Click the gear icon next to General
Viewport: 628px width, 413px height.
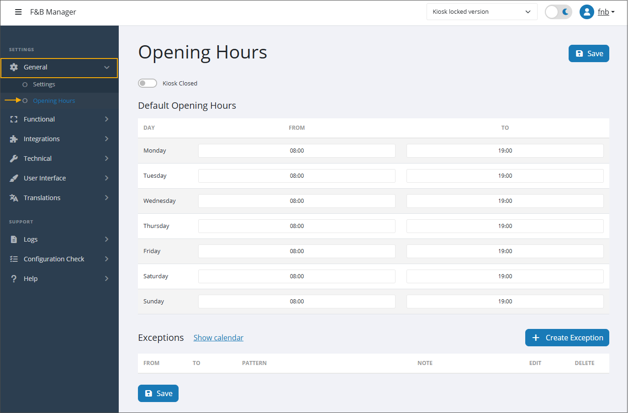(14, 67)
